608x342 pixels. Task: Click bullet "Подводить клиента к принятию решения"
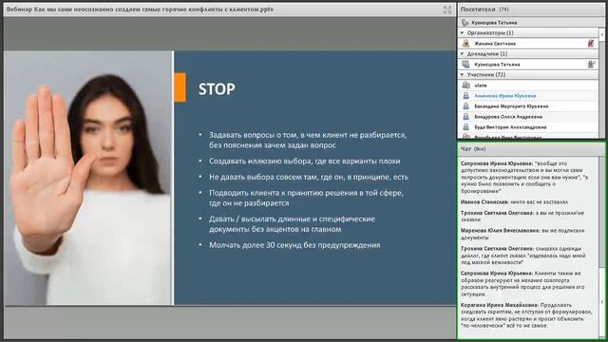306,198
